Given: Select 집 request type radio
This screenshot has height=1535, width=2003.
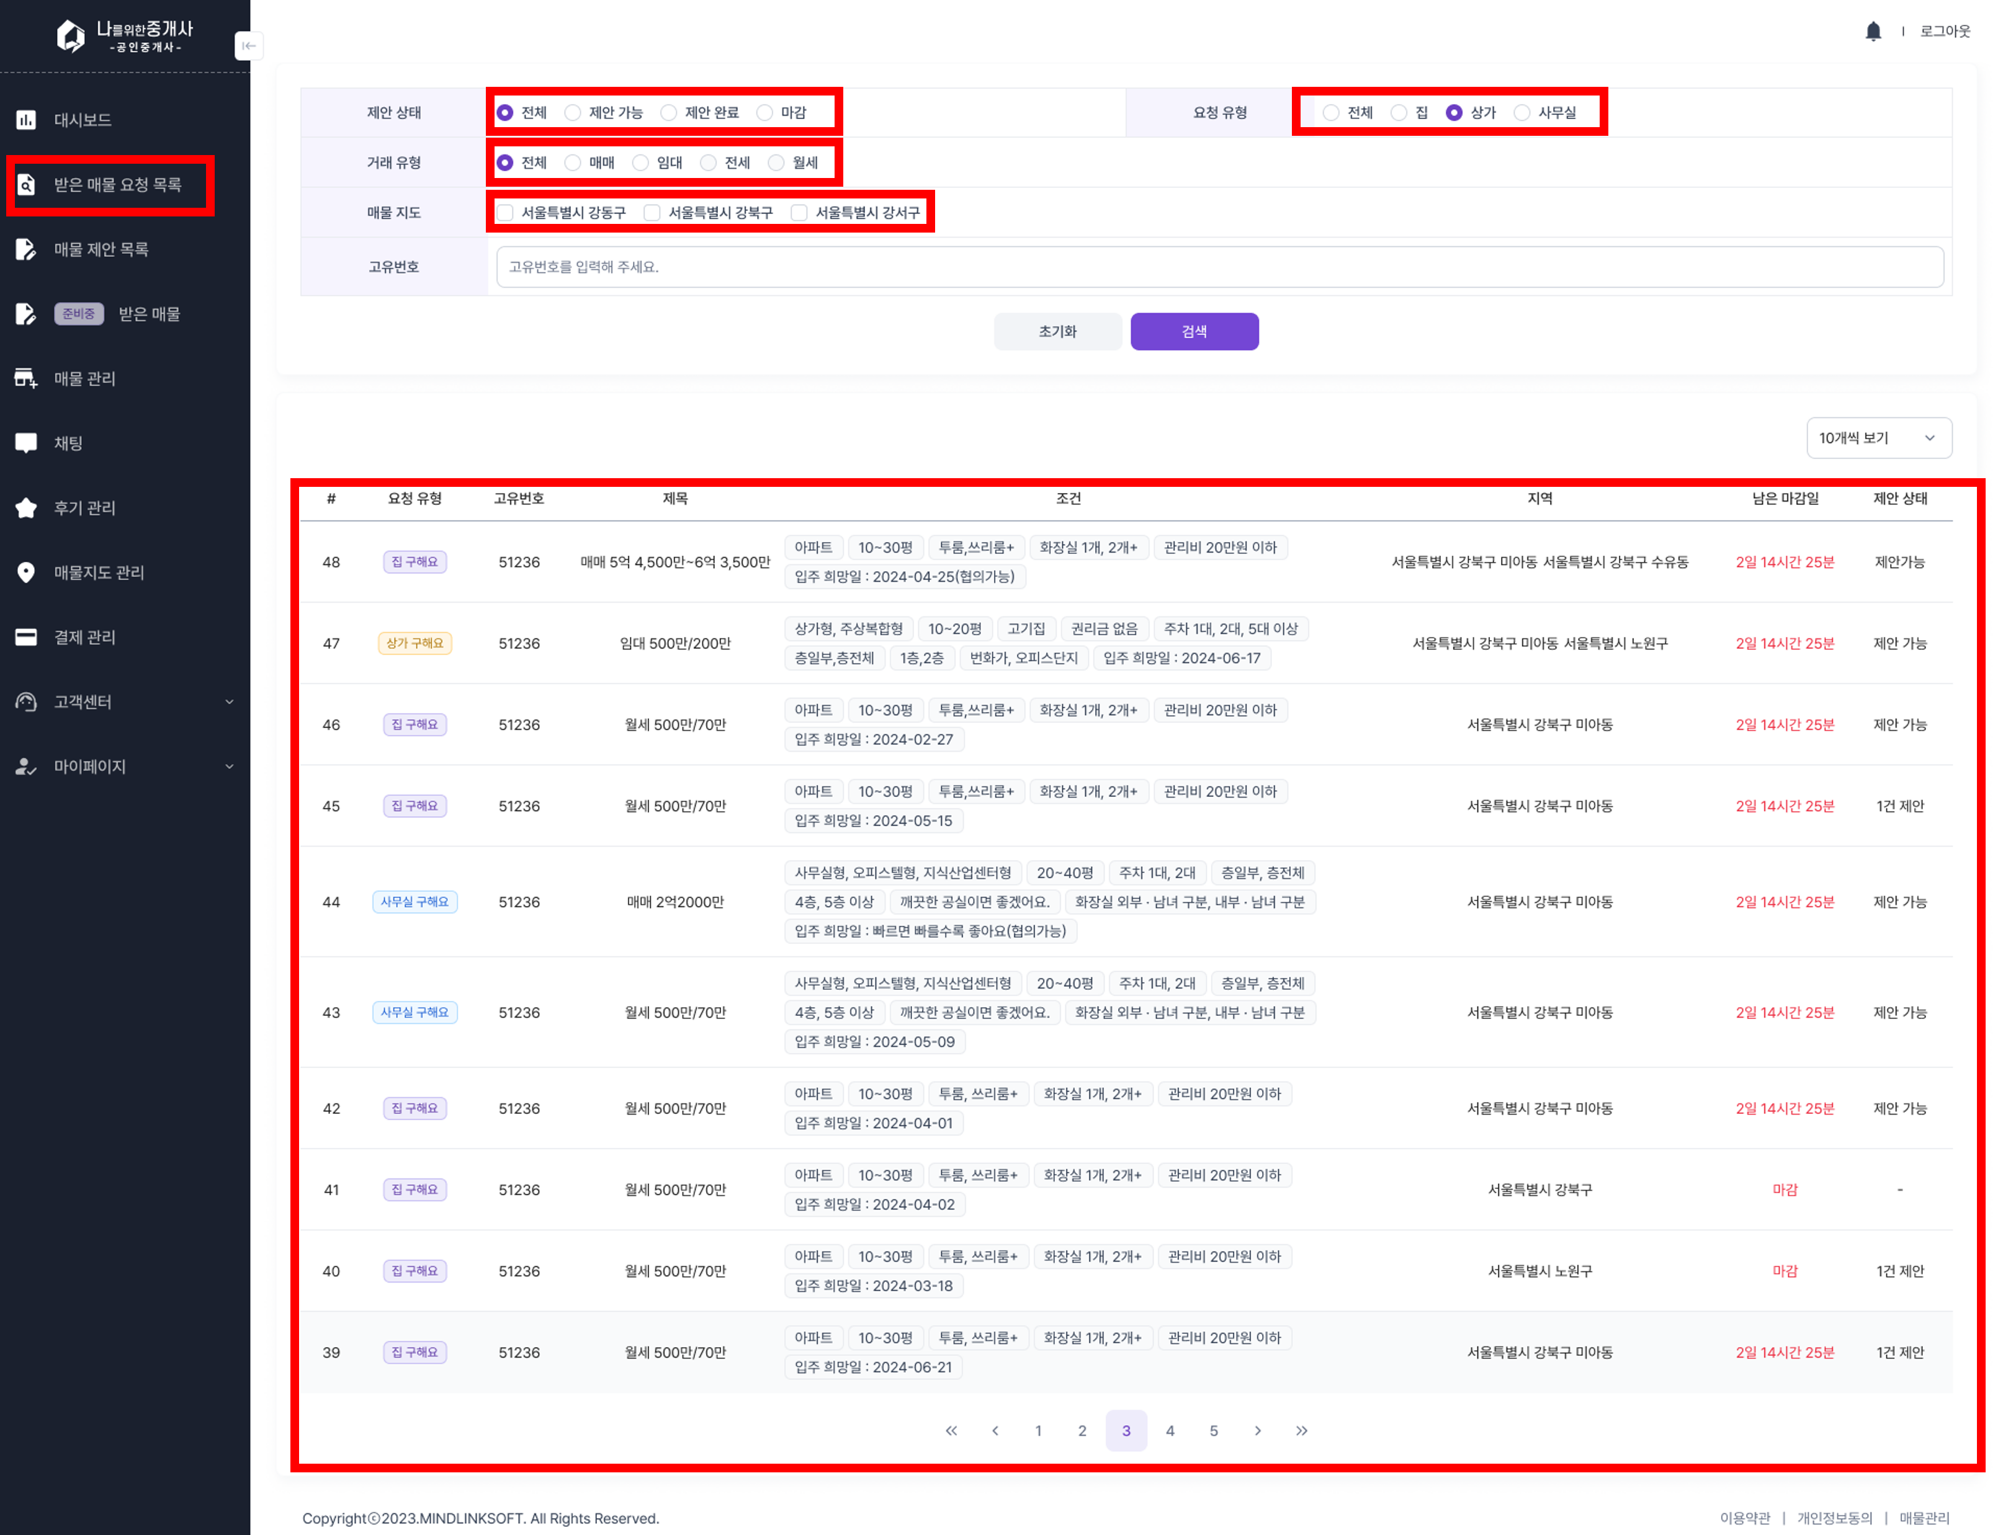Looking at the screenshot, I should [1399, 112].
